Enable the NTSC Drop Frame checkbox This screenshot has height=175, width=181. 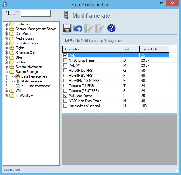(x=66, y=60)
